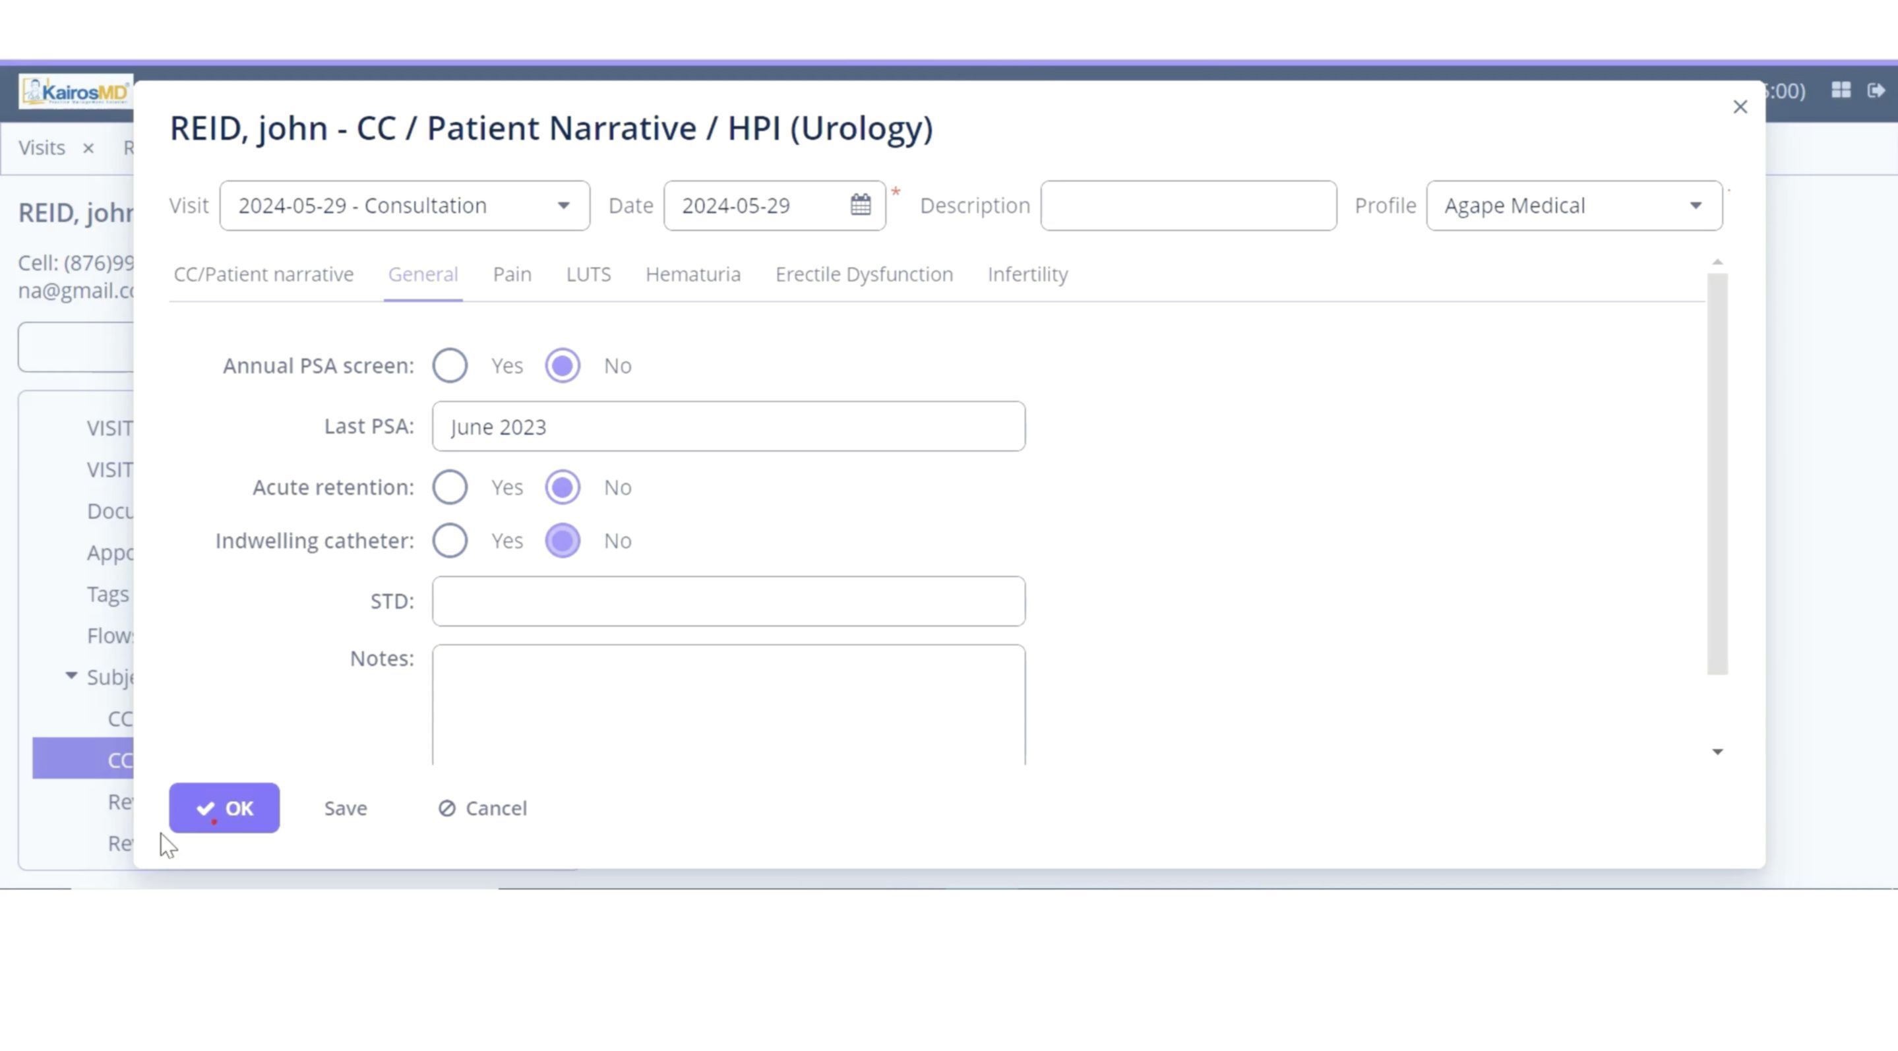This screenshot has width=1898, height=1051.
Task: Open the Profile dropdown Agape Medical
Action: 1574,206
